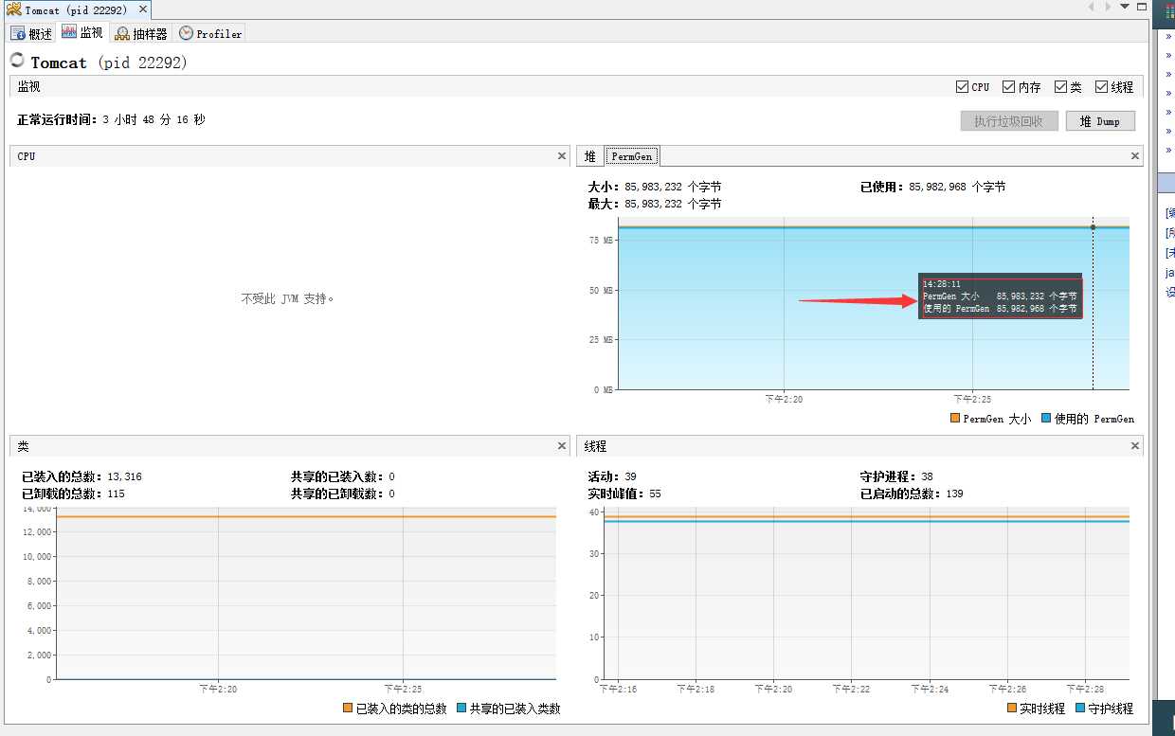Click the loading spinner beside Tomcat title
The image size is (1175, 736).
17,61
